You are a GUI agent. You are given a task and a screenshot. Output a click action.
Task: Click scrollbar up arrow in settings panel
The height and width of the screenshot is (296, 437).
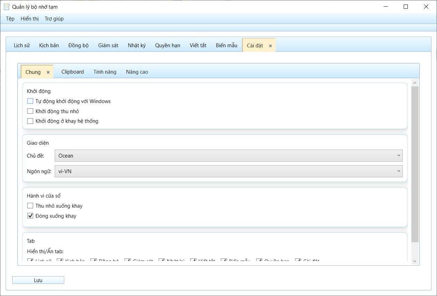[414, 83]
